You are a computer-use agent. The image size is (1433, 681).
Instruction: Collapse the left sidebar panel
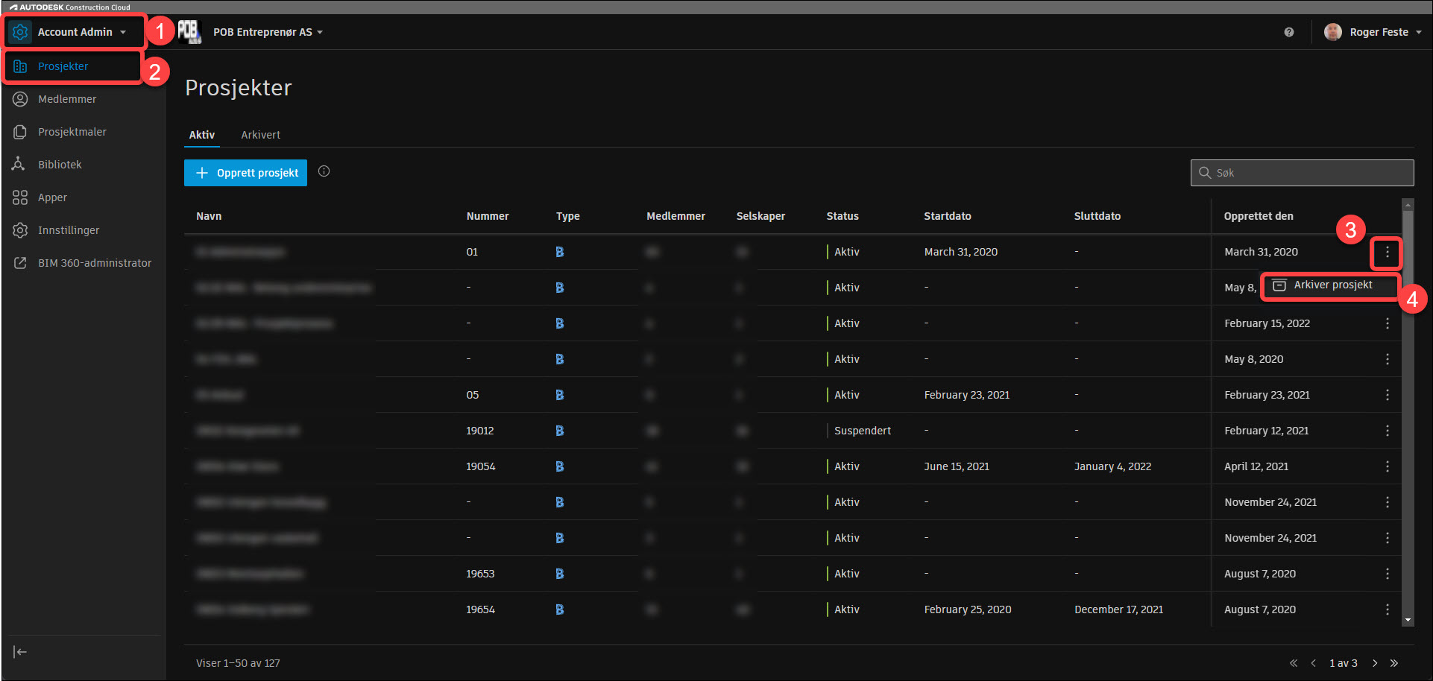click(20, 652)
